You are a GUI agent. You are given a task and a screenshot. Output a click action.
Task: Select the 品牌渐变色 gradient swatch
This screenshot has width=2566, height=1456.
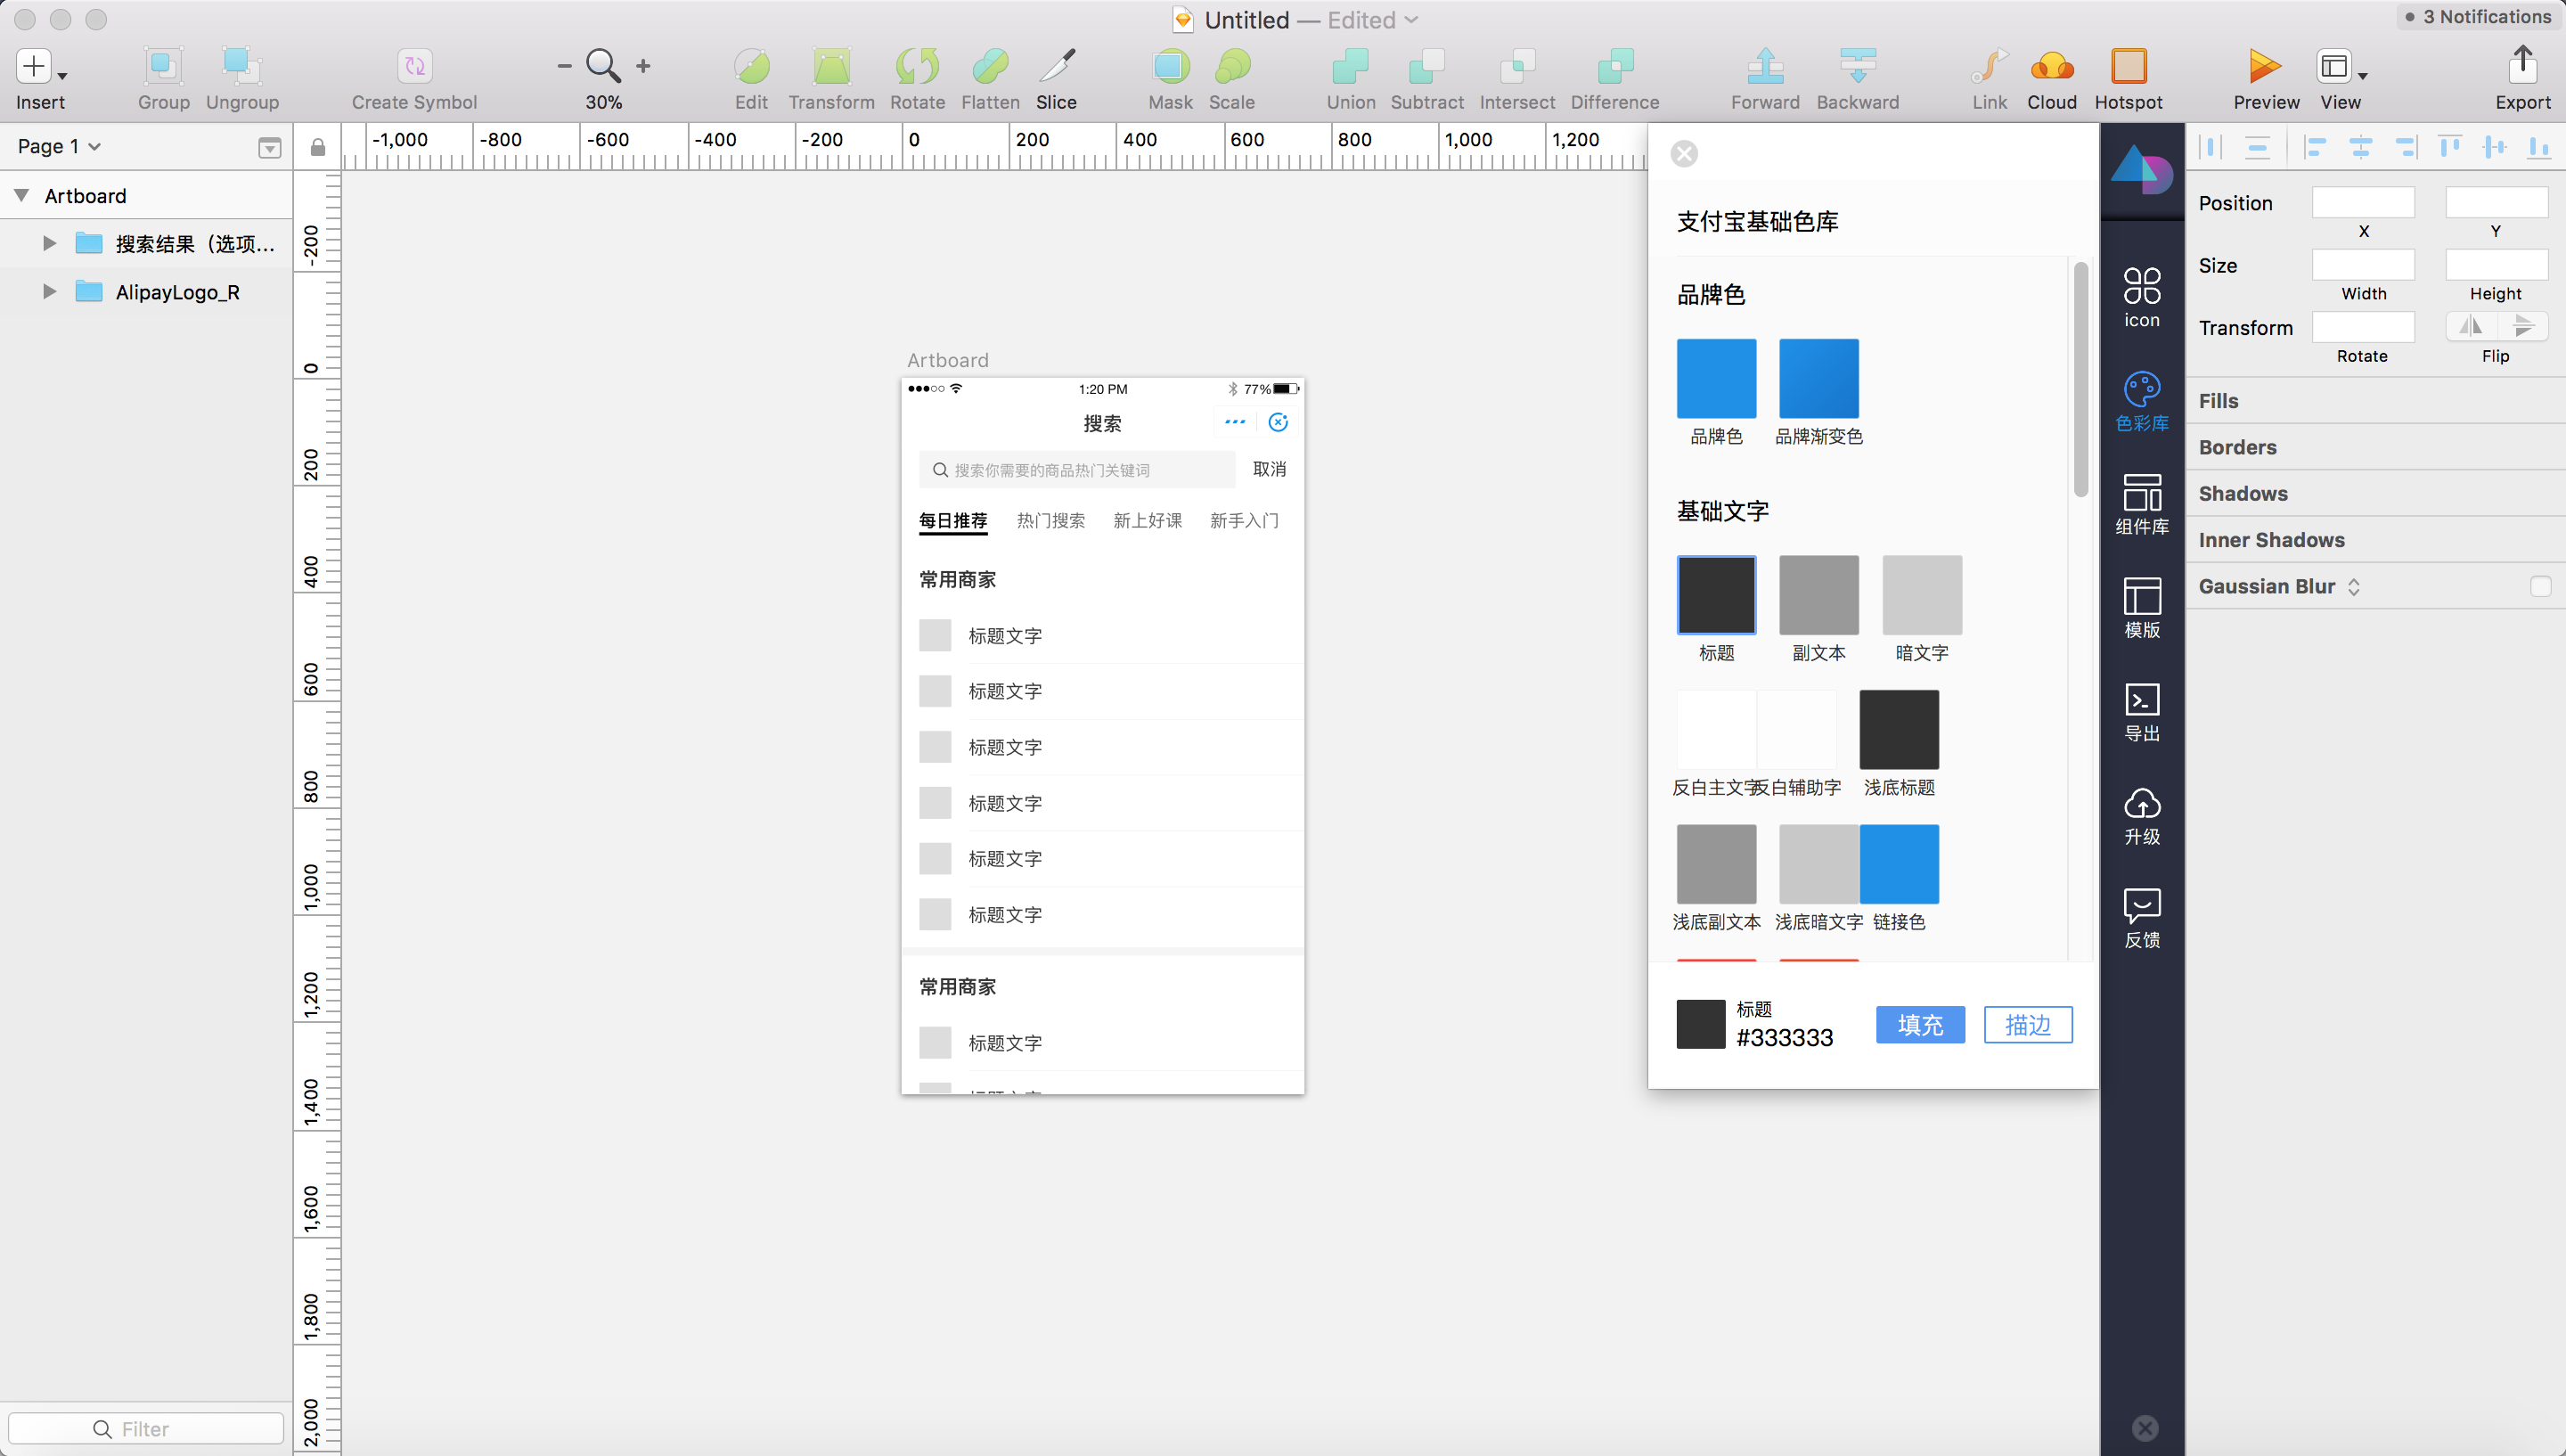(1818, 378)
